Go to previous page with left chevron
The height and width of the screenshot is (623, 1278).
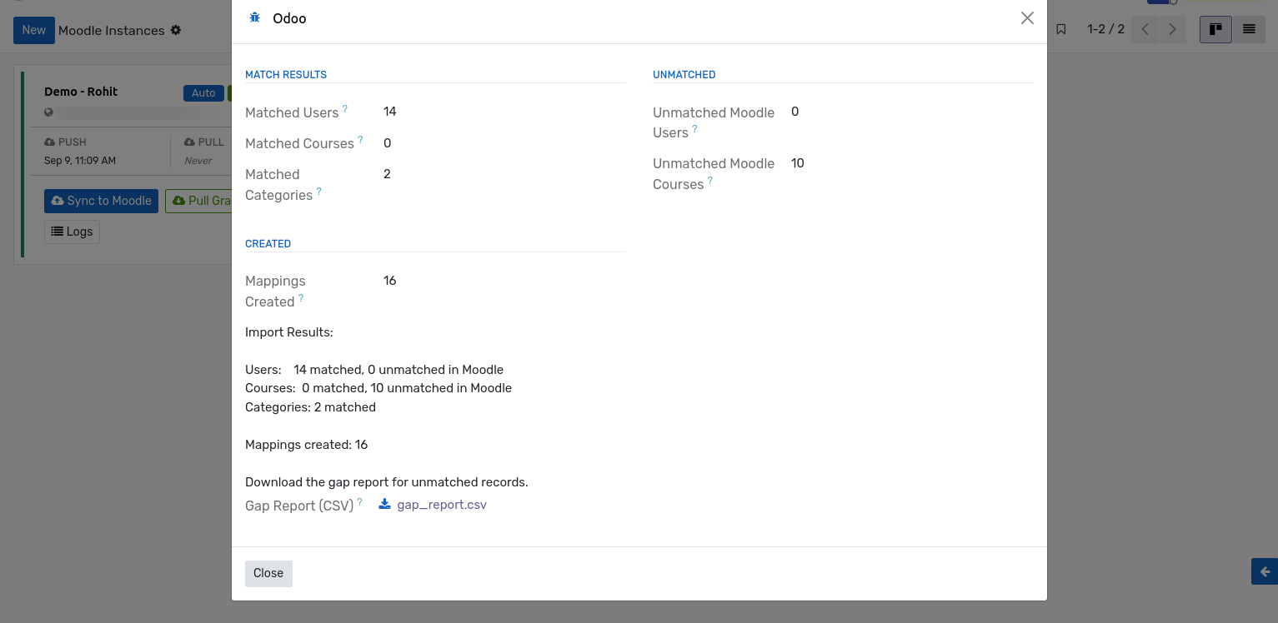coord(1145,29)
